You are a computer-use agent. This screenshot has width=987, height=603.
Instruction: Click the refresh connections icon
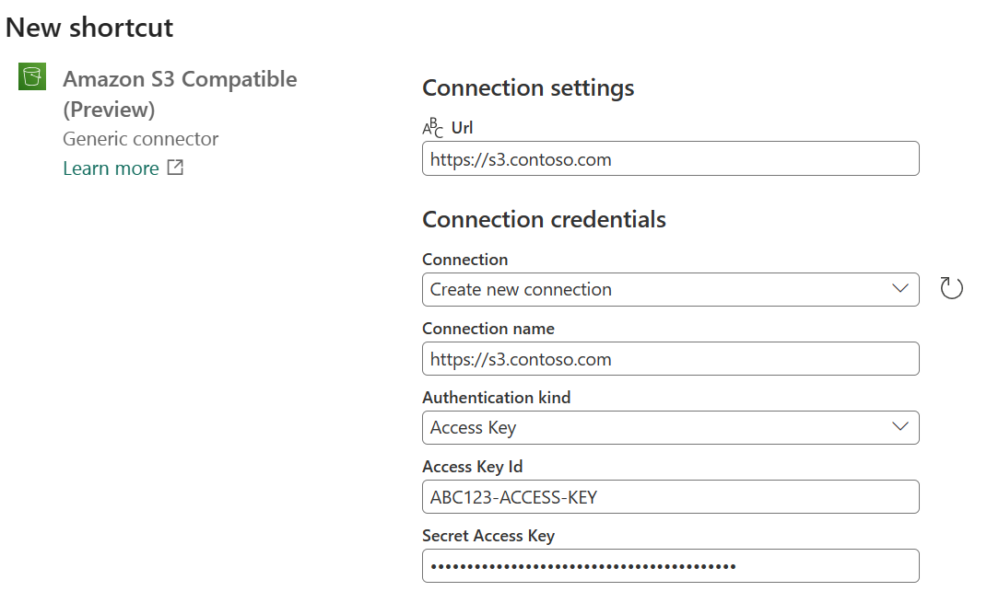coord(951,289)
